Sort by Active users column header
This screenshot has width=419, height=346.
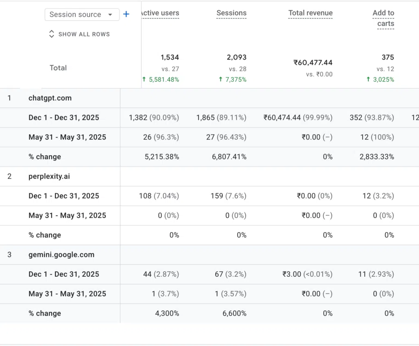pyautogui.click(x=160, y=13)
